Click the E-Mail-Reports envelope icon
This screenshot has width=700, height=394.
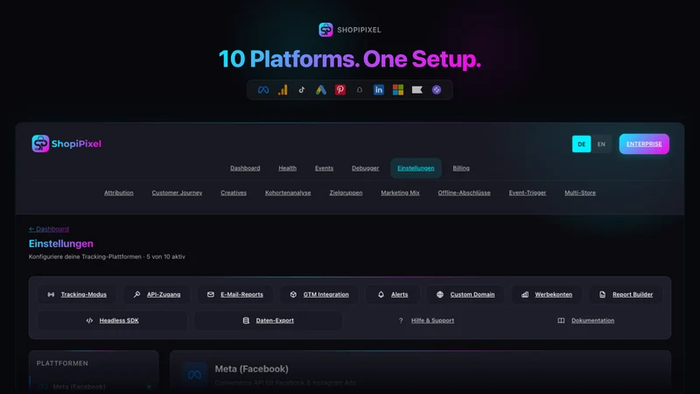point(211,294)
